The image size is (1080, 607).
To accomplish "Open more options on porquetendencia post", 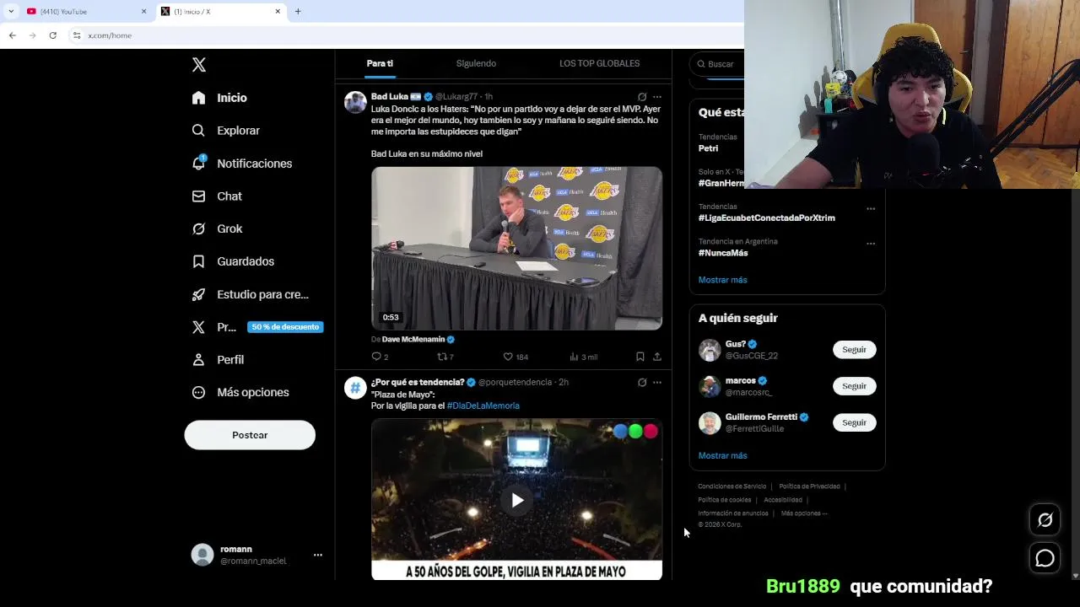I will [657, 382].
